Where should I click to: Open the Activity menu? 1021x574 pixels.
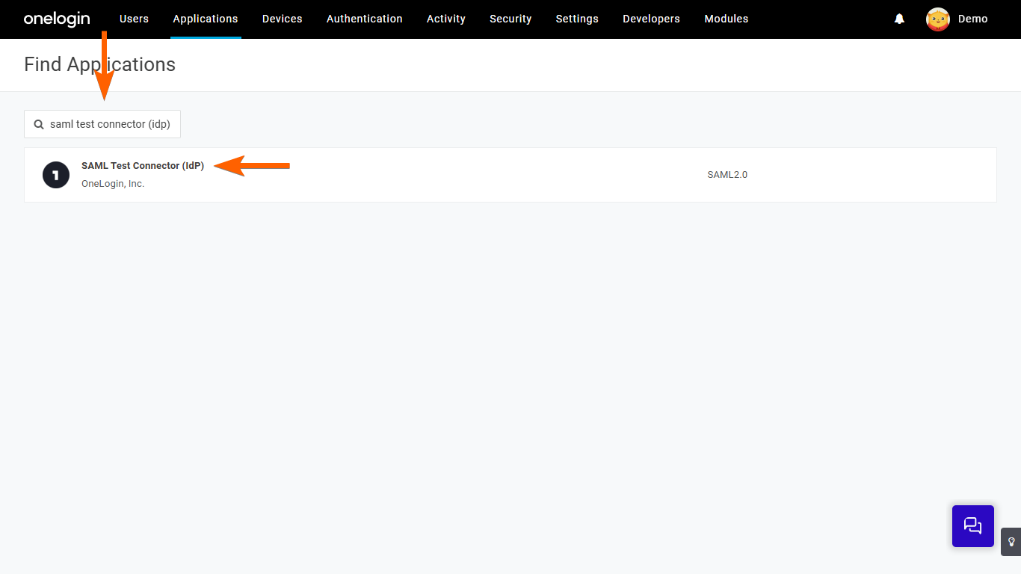coord(446,19)
